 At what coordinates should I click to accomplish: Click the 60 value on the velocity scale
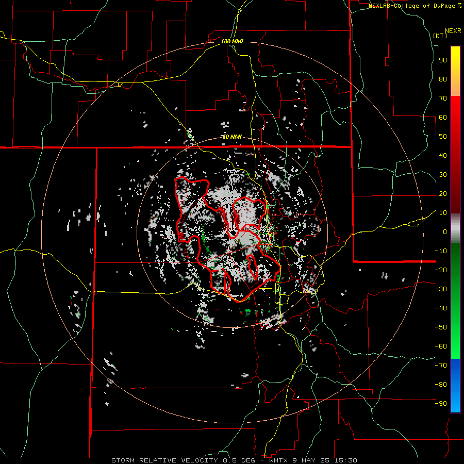(443, 117)
